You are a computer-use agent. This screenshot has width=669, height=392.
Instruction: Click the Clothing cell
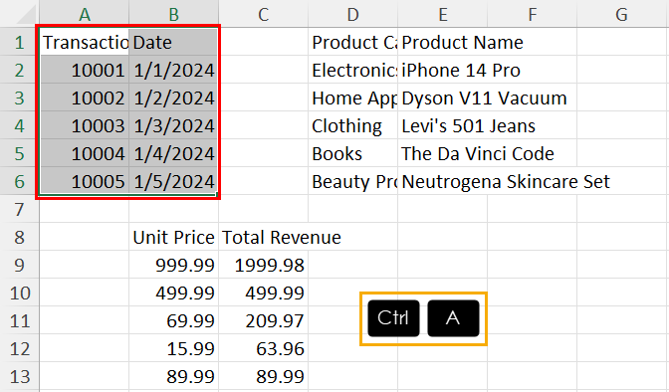click(352, 125)
